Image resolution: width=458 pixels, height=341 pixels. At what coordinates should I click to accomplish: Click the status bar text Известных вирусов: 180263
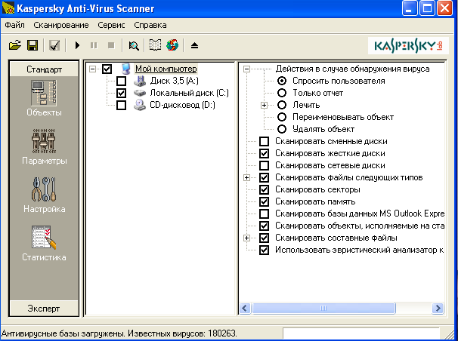(183, 333)
